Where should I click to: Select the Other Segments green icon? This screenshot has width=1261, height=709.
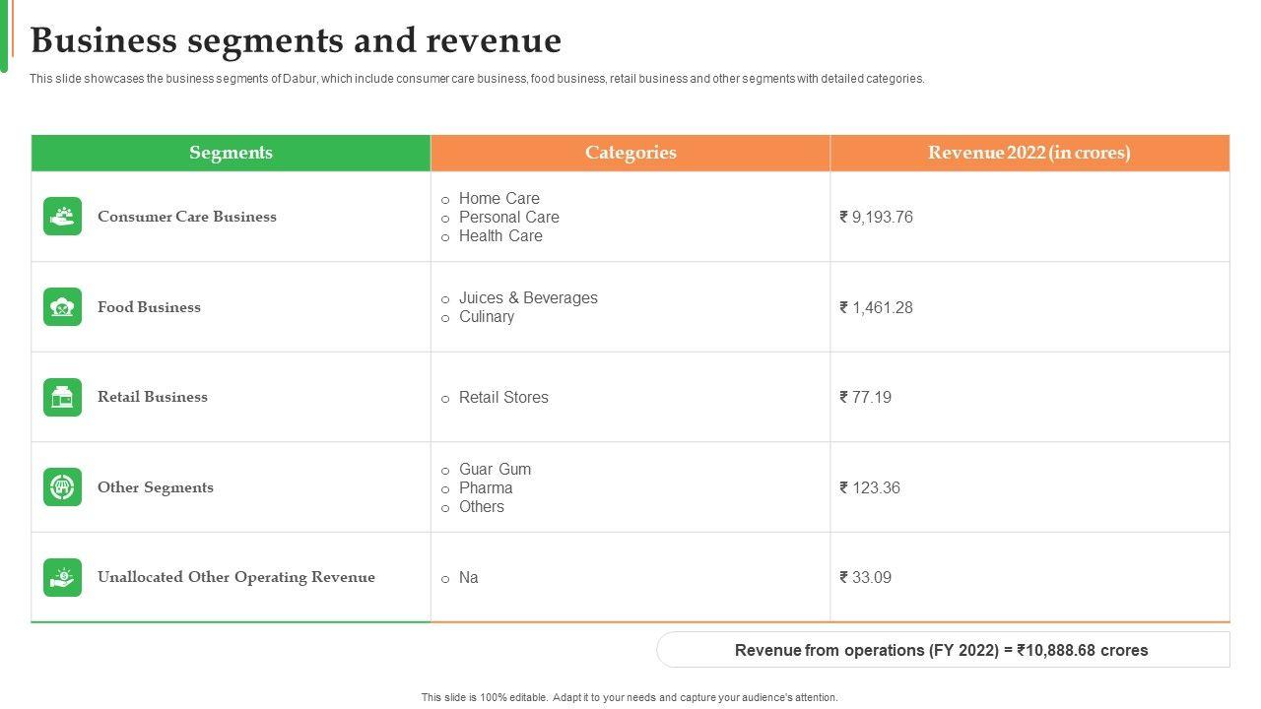(62, 487)
